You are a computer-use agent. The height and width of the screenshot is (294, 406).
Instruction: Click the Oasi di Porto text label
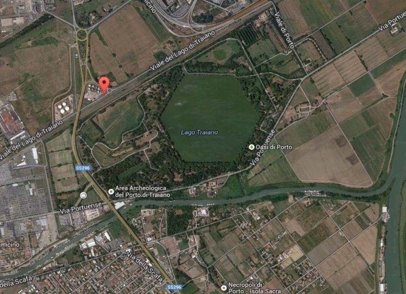click(274, 147)
